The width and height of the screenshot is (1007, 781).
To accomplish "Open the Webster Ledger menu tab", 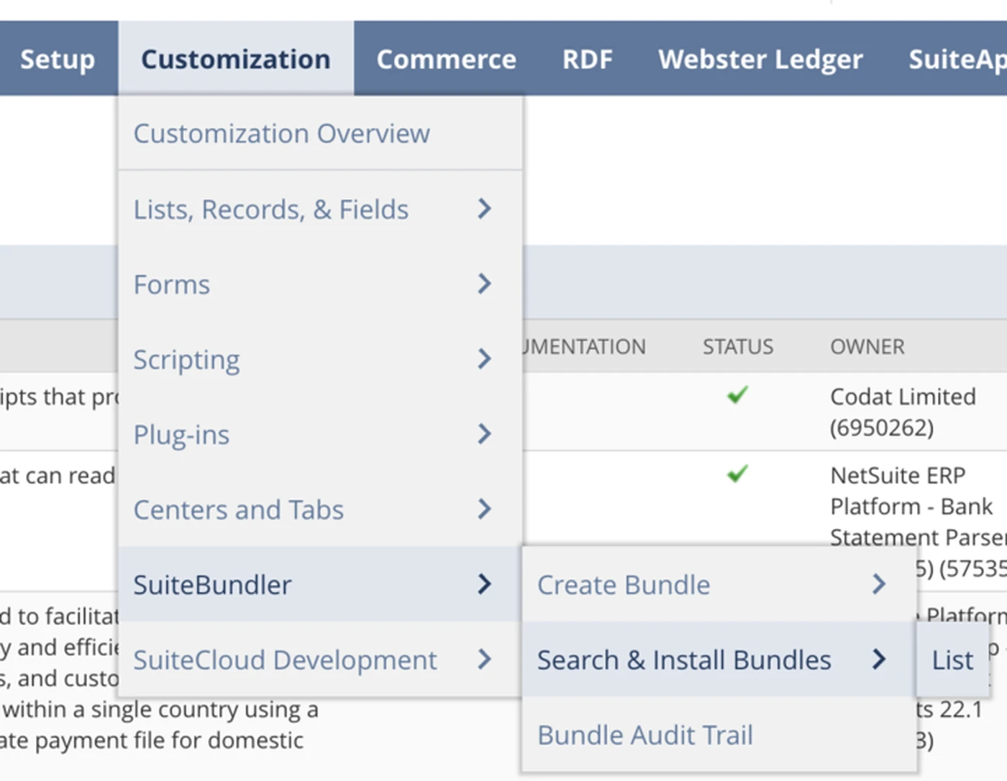I will pos(760,59).
